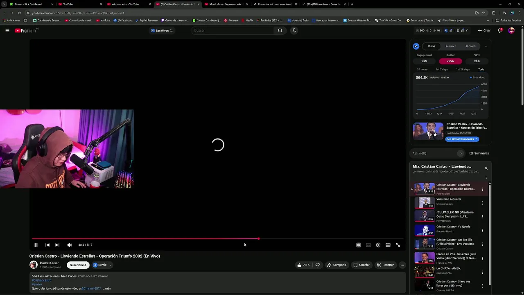The width and height of the screenshot is (524, 295).
Task: Select the 1st 7 days range
Action: coord(442,69)
